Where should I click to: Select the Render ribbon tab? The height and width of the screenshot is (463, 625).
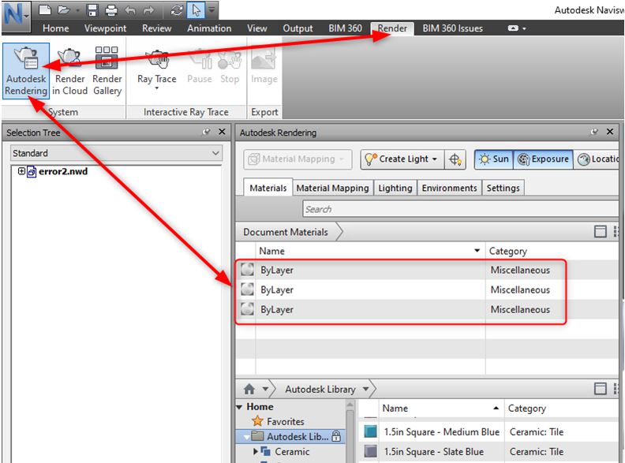coord(392,28)
